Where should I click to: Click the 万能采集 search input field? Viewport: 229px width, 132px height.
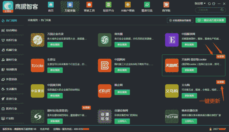[208, 10]
